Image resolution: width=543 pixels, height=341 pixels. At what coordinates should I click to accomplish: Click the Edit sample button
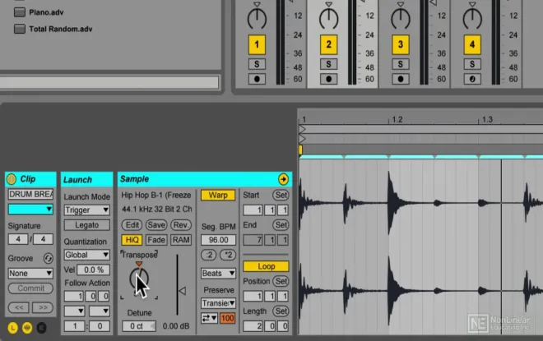click(132, 225)
